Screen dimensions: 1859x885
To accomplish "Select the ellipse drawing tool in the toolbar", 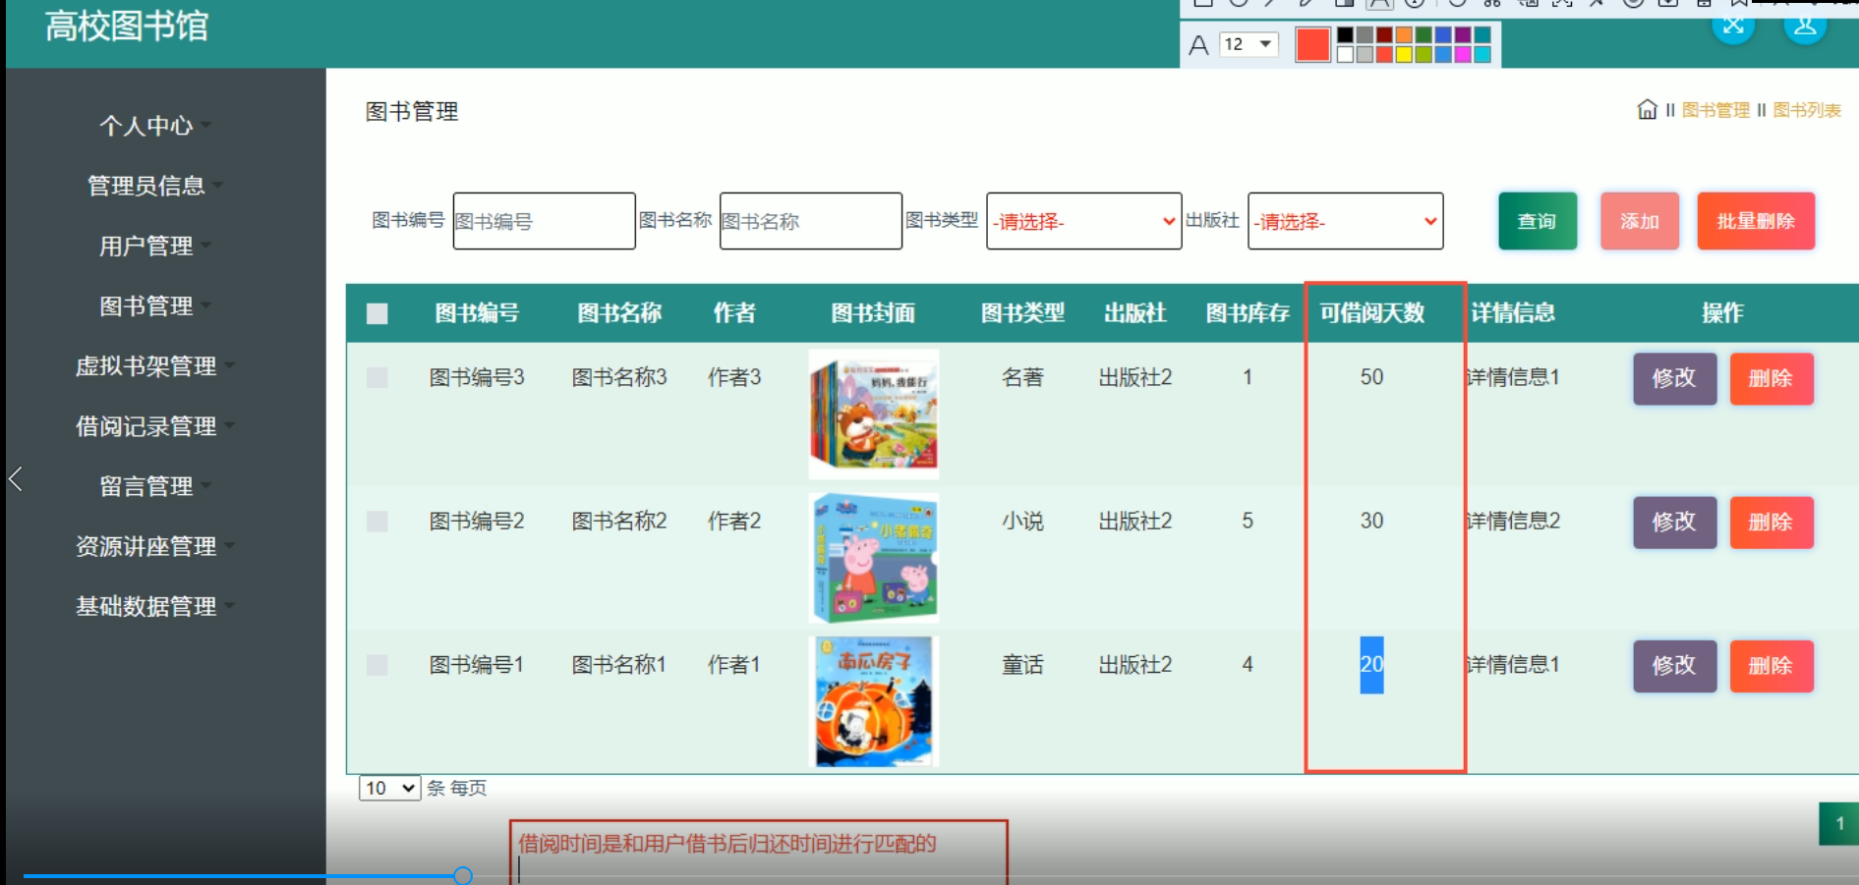I will point(1237,5).
